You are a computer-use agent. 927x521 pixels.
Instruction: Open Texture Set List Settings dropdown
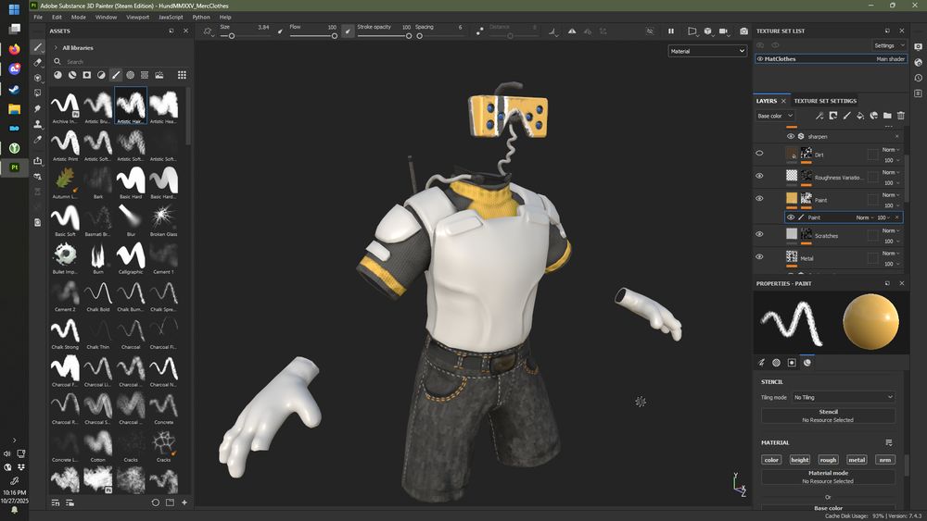[889, 45]
